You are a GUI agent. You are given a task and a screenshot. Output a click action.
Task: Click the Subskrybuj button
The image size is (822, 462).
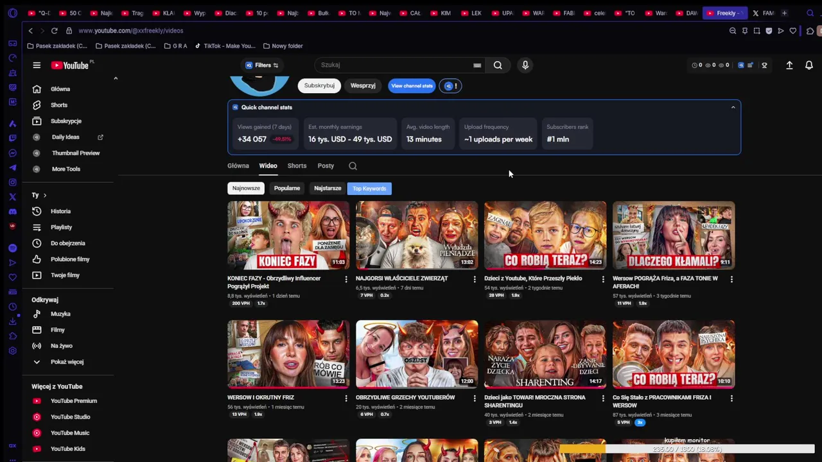tap(319, 86)
